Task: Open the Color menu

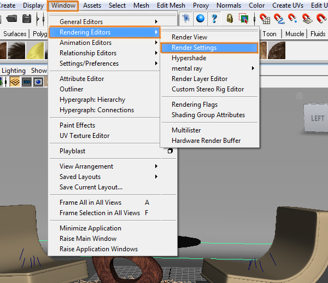Action: point(256,5)
